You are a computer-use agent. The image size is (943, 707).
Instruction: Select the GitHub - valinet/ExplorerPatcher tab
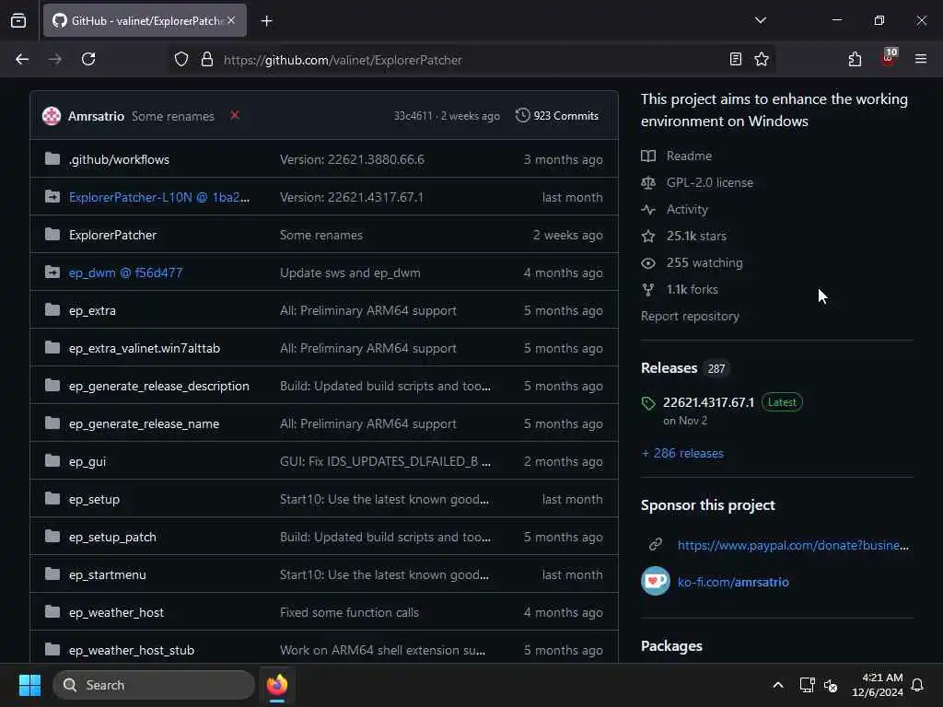click(145, 20)
